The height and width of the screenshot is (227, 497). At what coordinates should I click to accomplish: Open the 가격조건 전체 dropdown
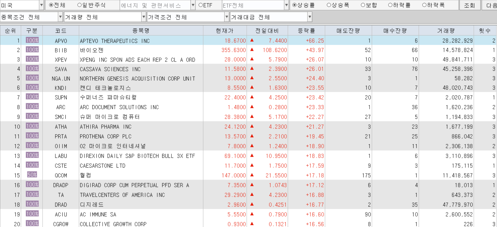pos(227,17)
